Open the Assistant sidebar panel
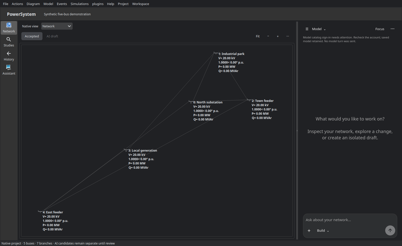 9,70
